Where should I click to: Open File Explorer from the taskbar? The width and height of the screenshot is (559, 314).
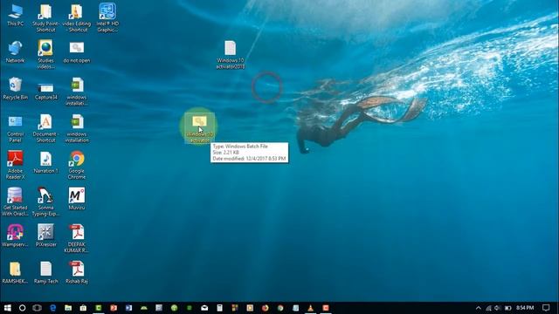pos(68,308)
